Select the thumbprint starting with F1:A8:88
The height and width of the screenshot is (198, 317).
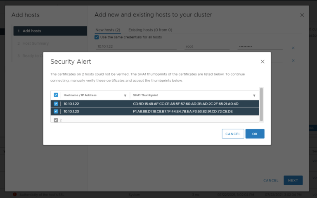coord(183,111)
